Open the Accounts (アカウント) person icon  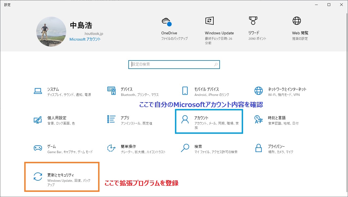click(x=185, y=120)
